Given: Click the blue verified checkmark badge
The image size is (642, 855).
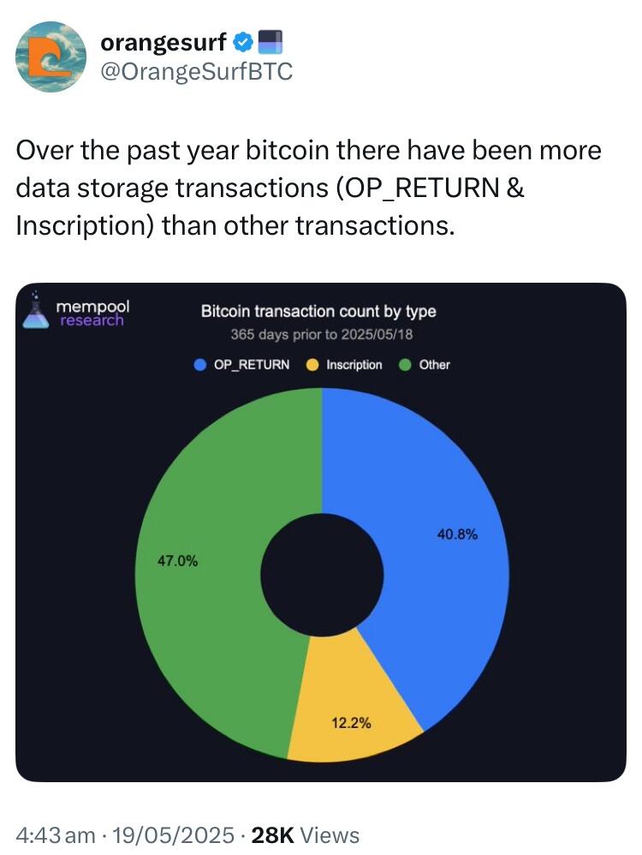Looking at the screenshot, I should tap(243, 42).
